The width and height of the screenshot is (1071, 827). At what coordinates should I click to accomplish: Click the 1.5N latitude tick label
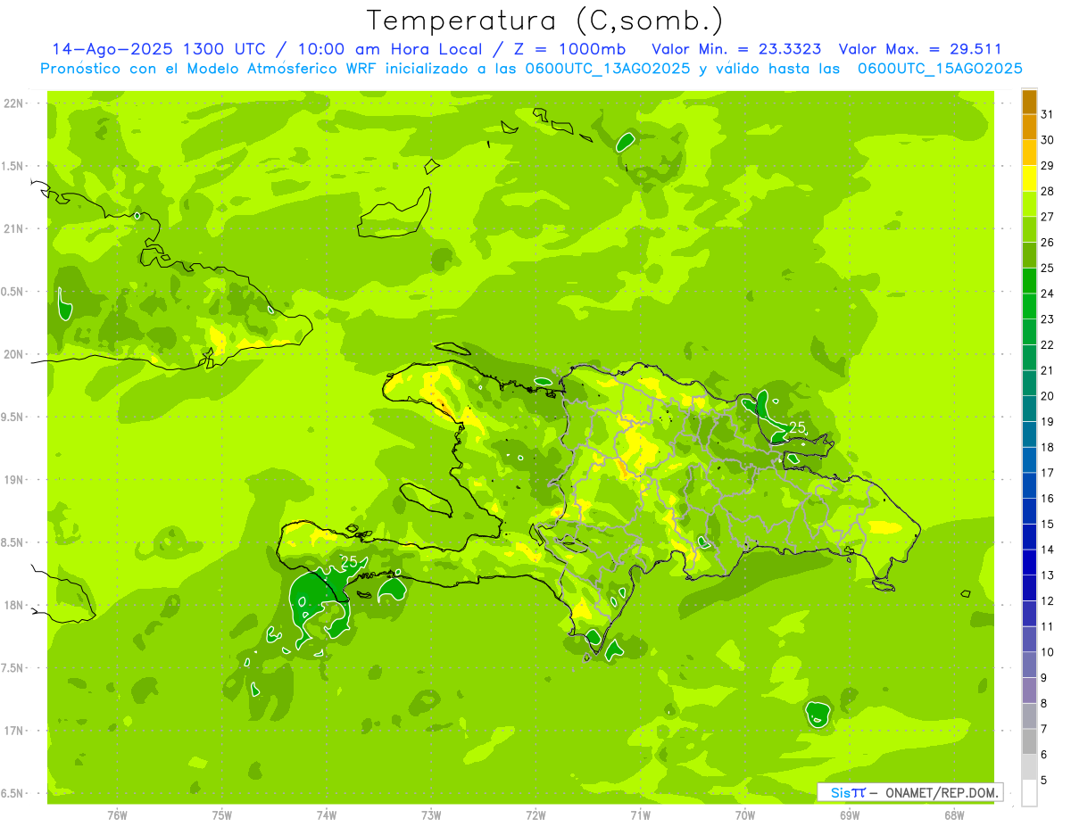pos(14,166)
